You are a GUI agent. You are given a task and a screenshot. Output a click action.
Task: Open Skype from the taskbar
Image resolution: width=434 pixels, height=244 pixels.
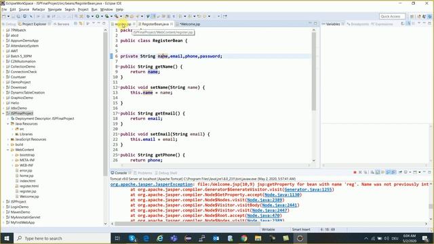click(x=132, y=238)
